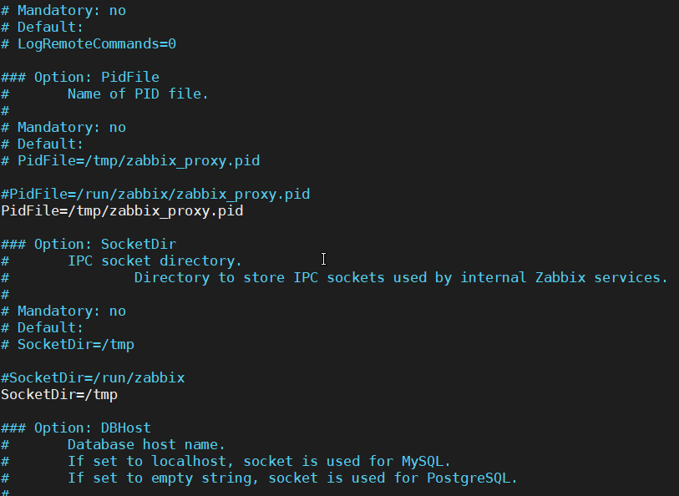679x496 pixels.
Task: Click the "Database host name." comment
Action: (146, 444)
